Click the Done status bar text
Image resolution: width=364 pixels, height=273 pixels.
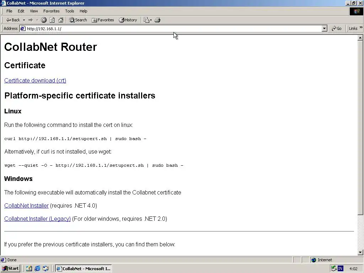click(12, 260)
